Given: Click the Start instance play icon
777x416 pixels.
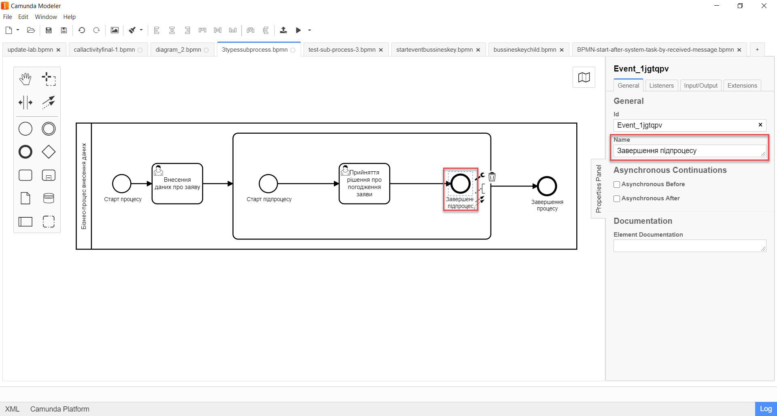Looking at the screenshot, I should coord(298,30).
